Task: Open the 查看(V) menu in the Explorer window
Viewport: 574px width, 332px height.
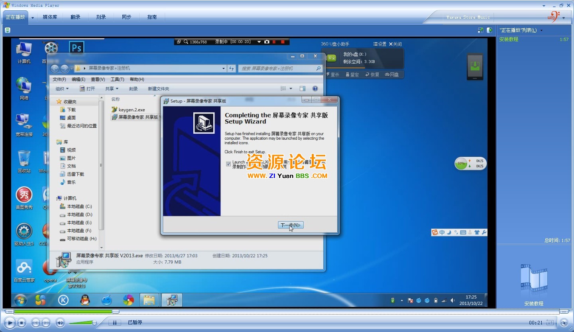Action: click(x=98, y=79)
